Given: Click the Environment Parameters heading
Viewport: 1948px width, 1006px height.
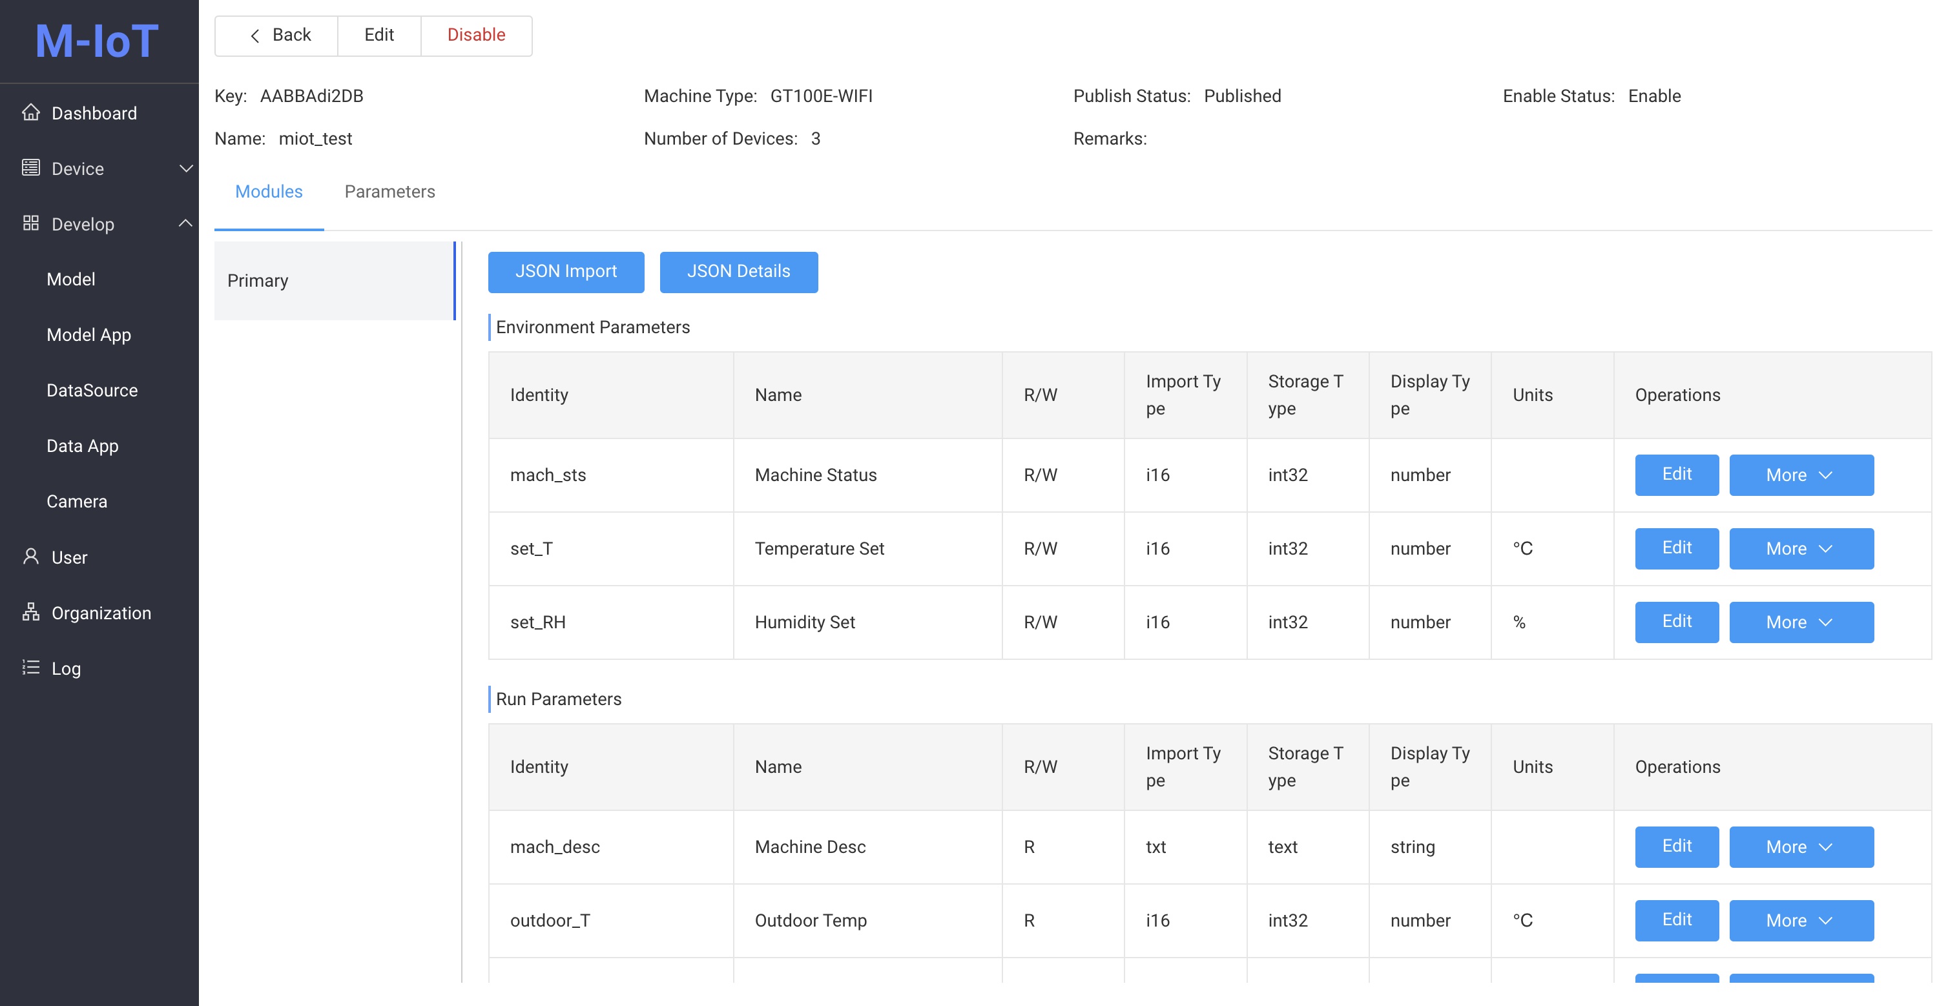Looking at the screenshot, I should [x=593, y=327].
